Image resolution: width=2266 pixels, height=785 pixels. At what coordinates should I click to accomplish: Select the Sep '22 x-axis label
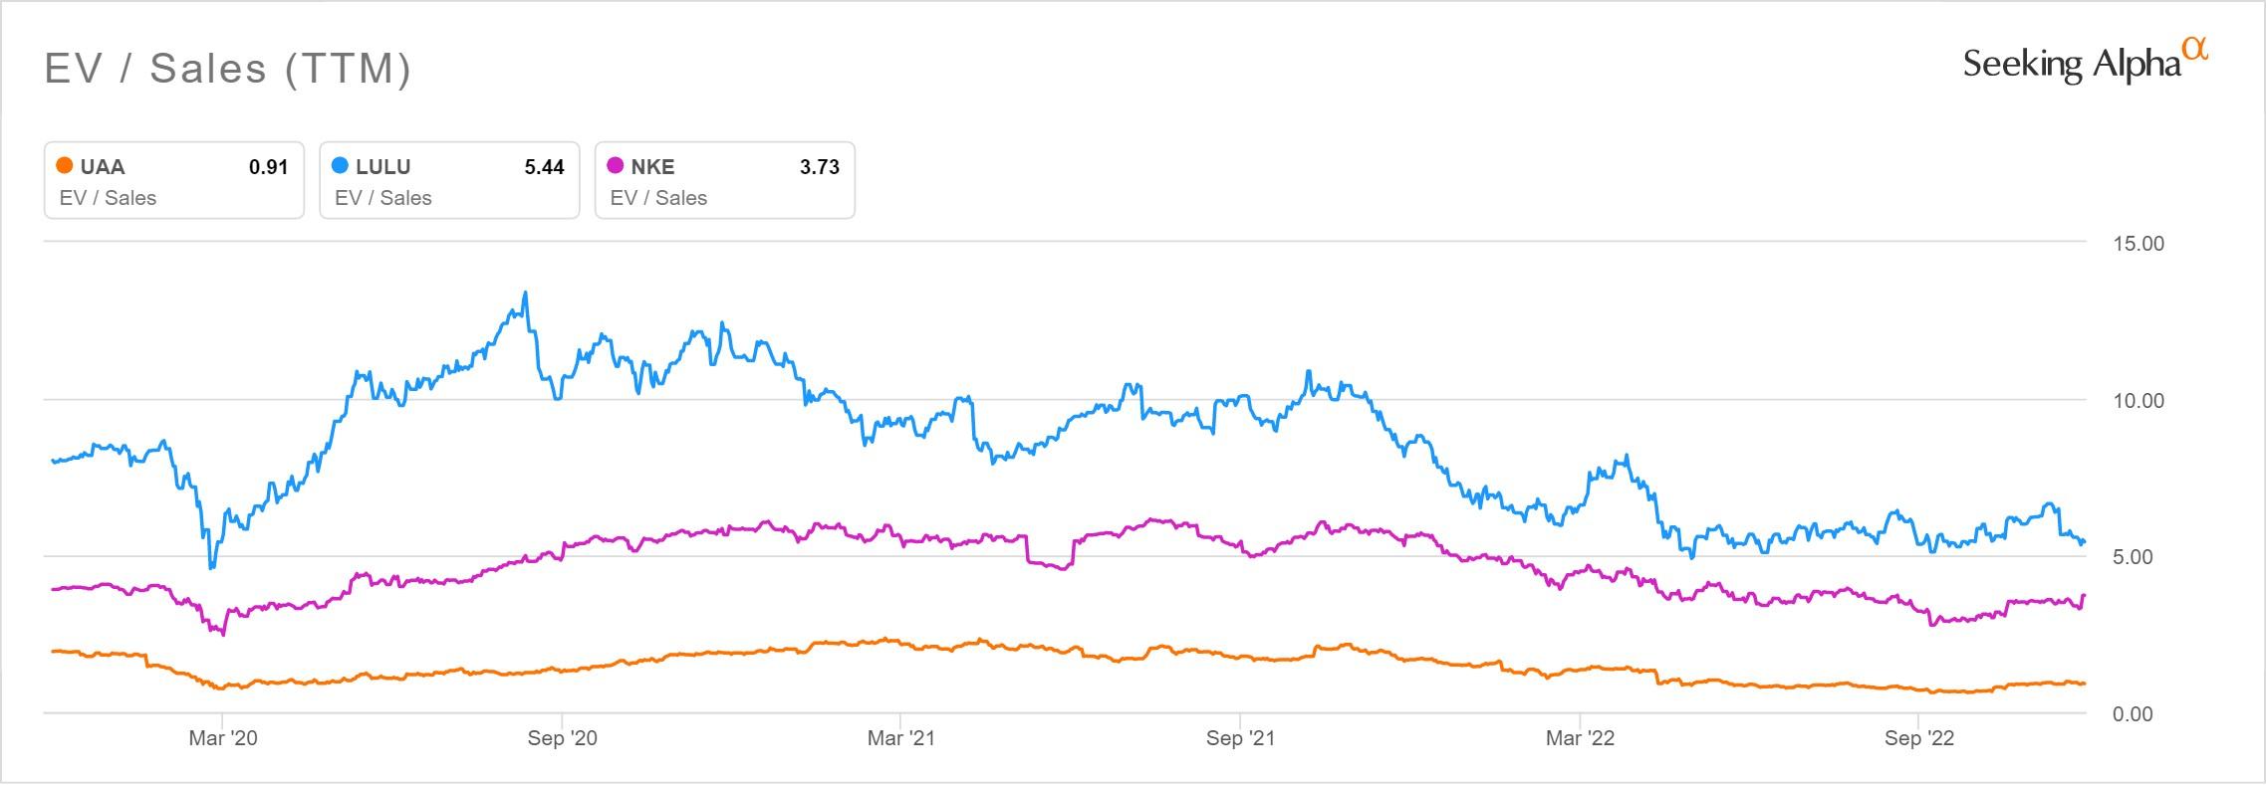coord(1918,738)
